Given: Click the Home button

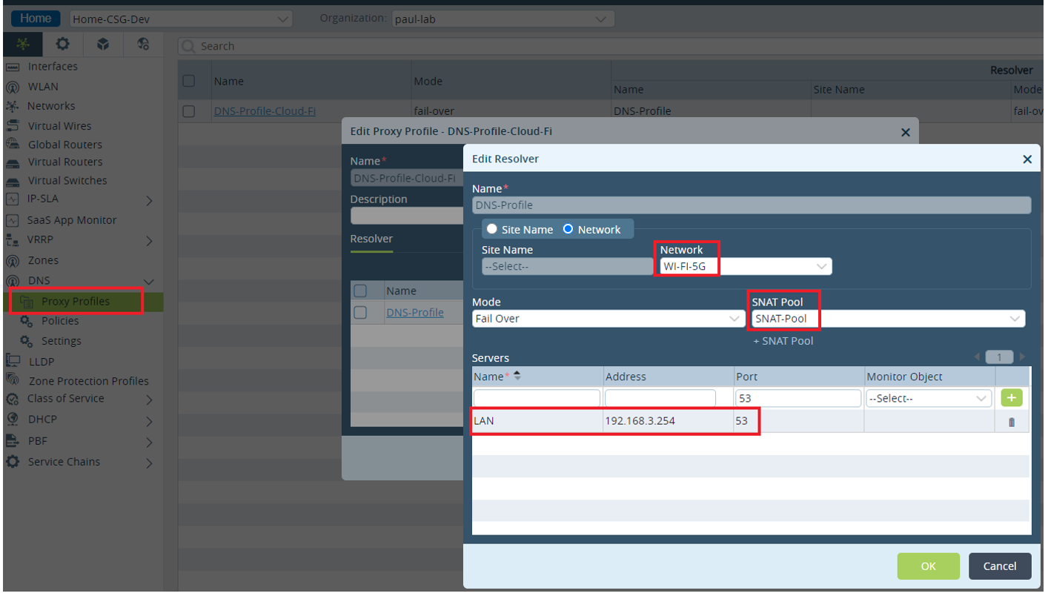Looking at the screenshot, I should 35,17.
